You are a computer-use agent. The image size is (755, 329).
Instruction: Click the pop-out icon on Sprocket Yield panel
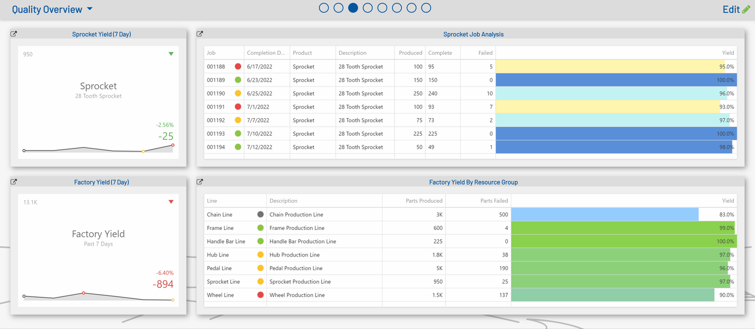pos(14,33)
